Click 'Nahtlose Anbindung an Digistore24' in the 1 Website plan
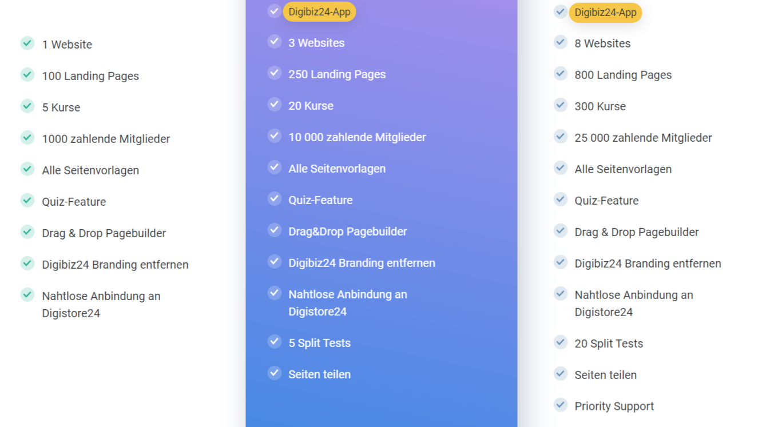Screen dimensions: 762x427 [101, 305]
